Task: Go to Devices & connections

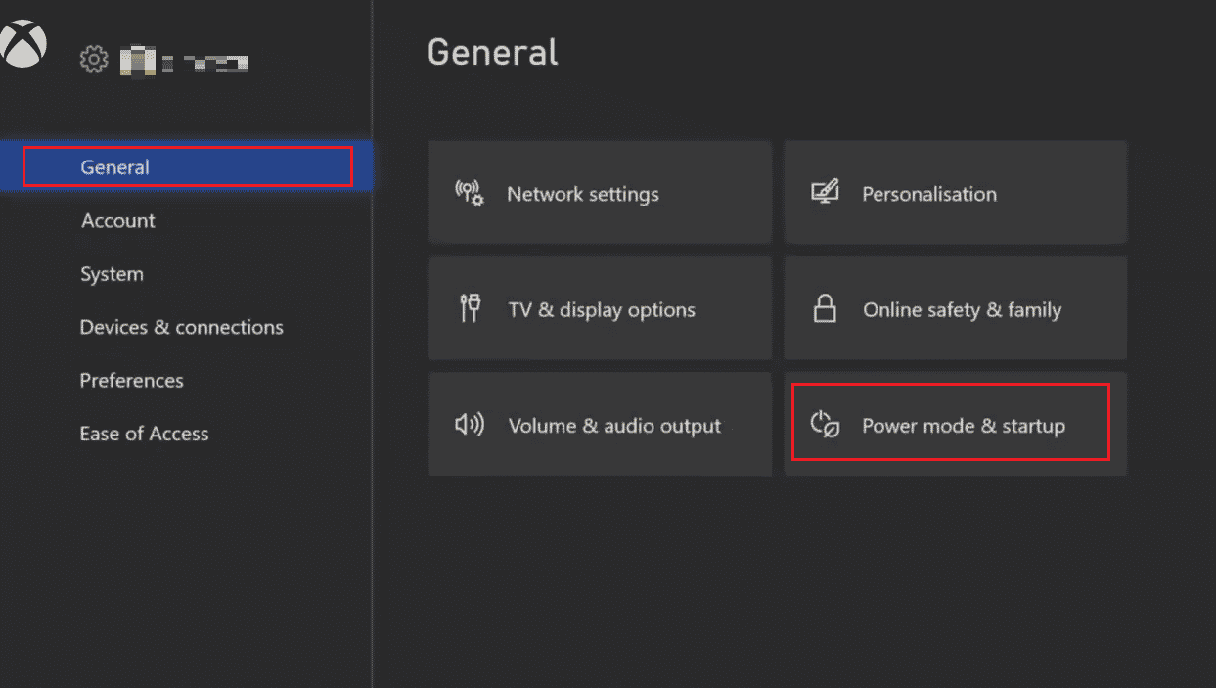Action: pyautogui.click(x=182, y=327)
